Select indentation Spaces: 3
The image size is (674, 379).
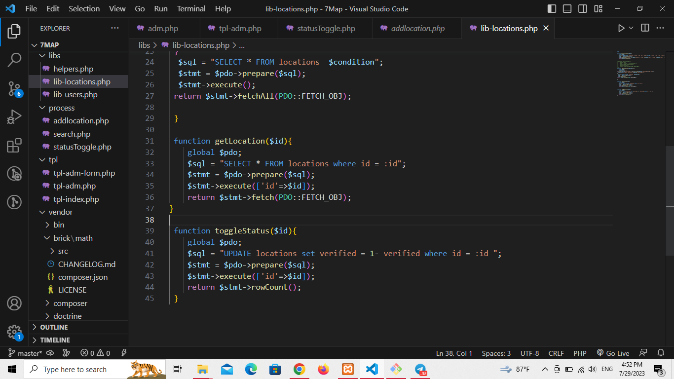click(x=496, y=353)
